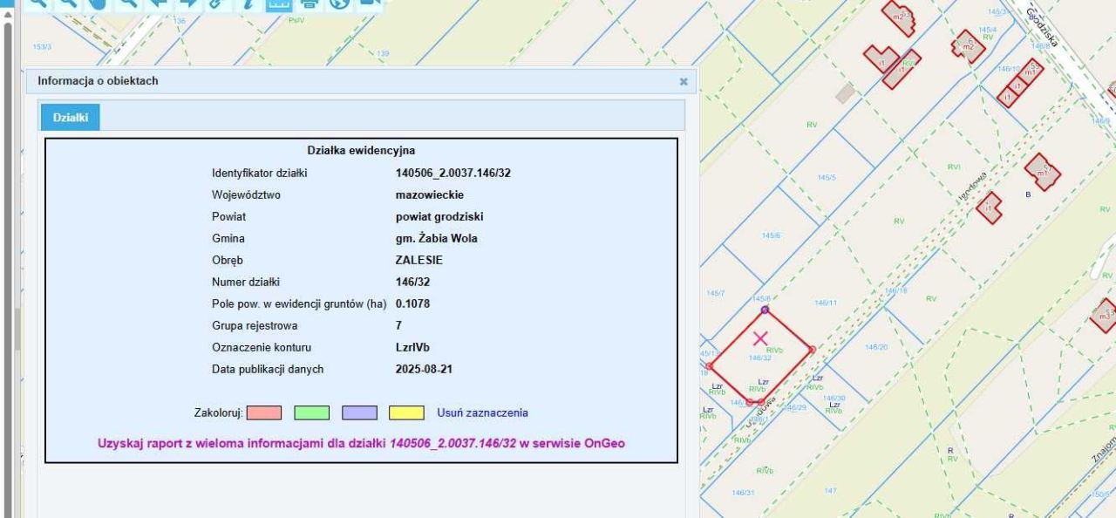1116x518 pixels.
Task: Click parcel label 146/29 on map
Action: 794,407
